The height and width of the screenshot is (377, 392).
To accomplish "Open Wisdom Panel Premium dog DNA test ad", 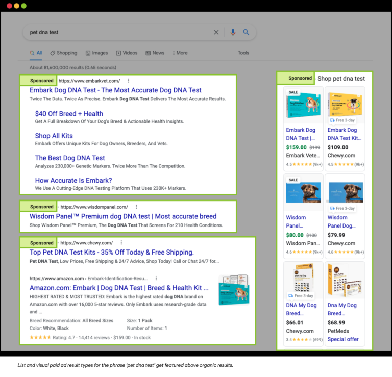I will pyautogui.click(x=123, y=216).
